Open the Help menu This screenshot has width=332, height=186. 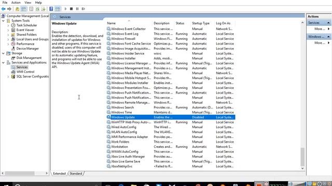pyautogui.click(x=38, y=3)
